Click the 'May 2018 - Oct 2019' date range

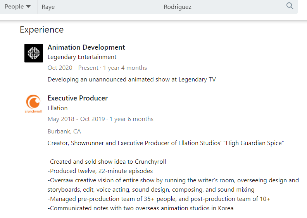(76, 119)
